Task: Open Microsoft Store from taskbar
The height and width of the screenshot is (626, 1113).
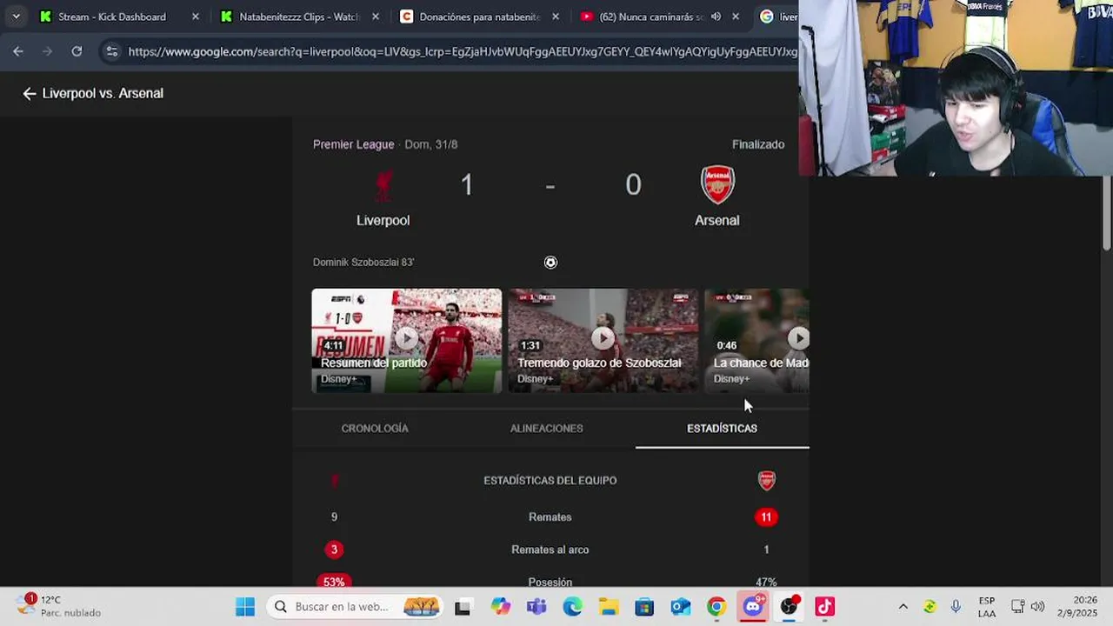Action: 644,607
